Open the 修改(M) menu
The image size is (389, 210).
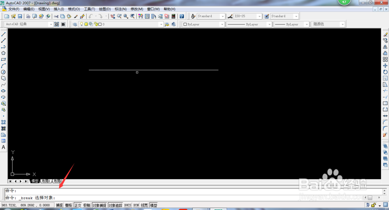tap(137, 9)
